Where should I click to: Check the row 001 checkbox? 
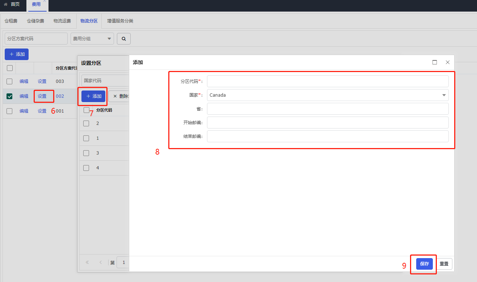coord(9,111)
